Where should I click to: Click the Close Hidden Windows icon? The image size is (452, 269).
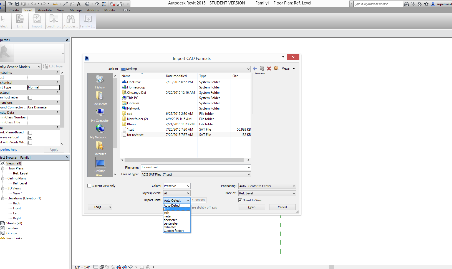click(113, 4)
